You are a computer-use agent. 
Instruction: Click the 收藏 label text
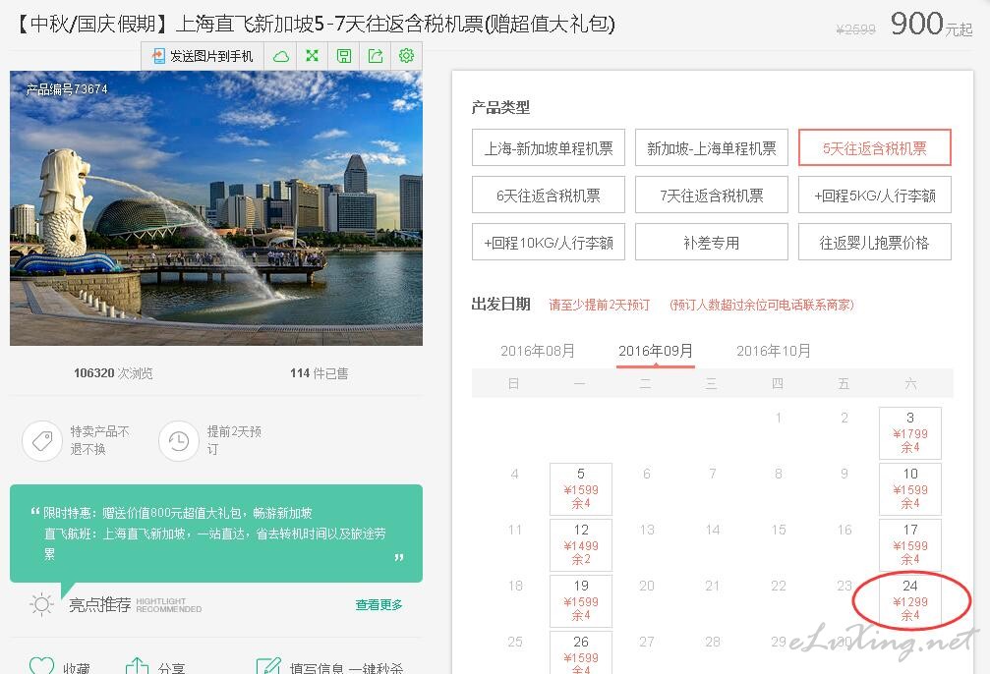tap(77, 668)
